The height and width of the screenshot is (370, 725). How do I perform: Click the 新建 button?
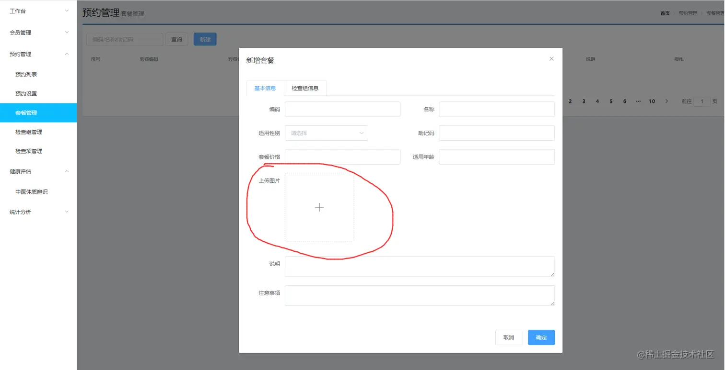coord(205,39)
